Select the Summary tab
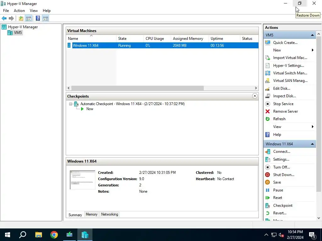 (x=75, y=215)
